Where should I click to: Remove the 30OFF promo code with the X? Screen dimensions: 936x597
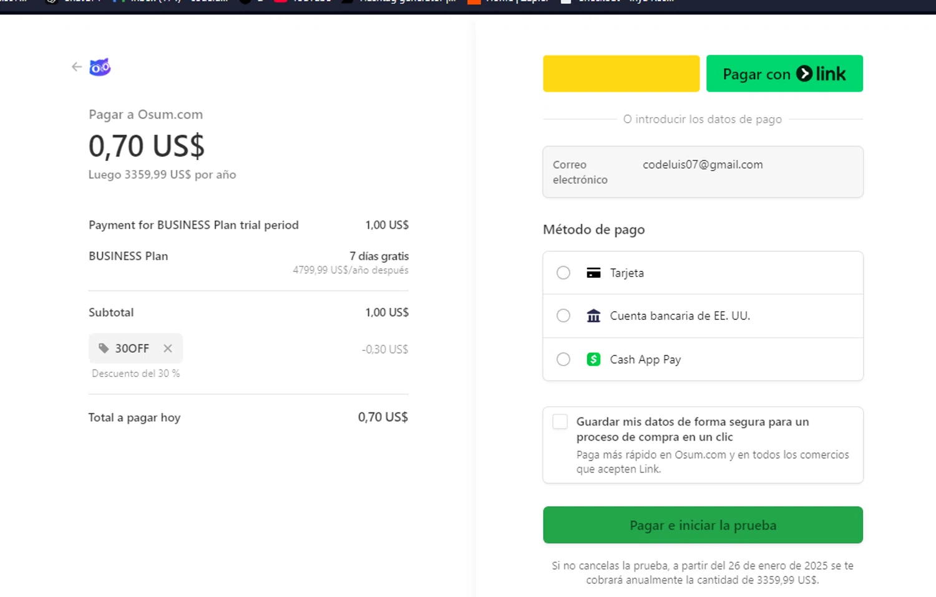click(x=168, y=348)
